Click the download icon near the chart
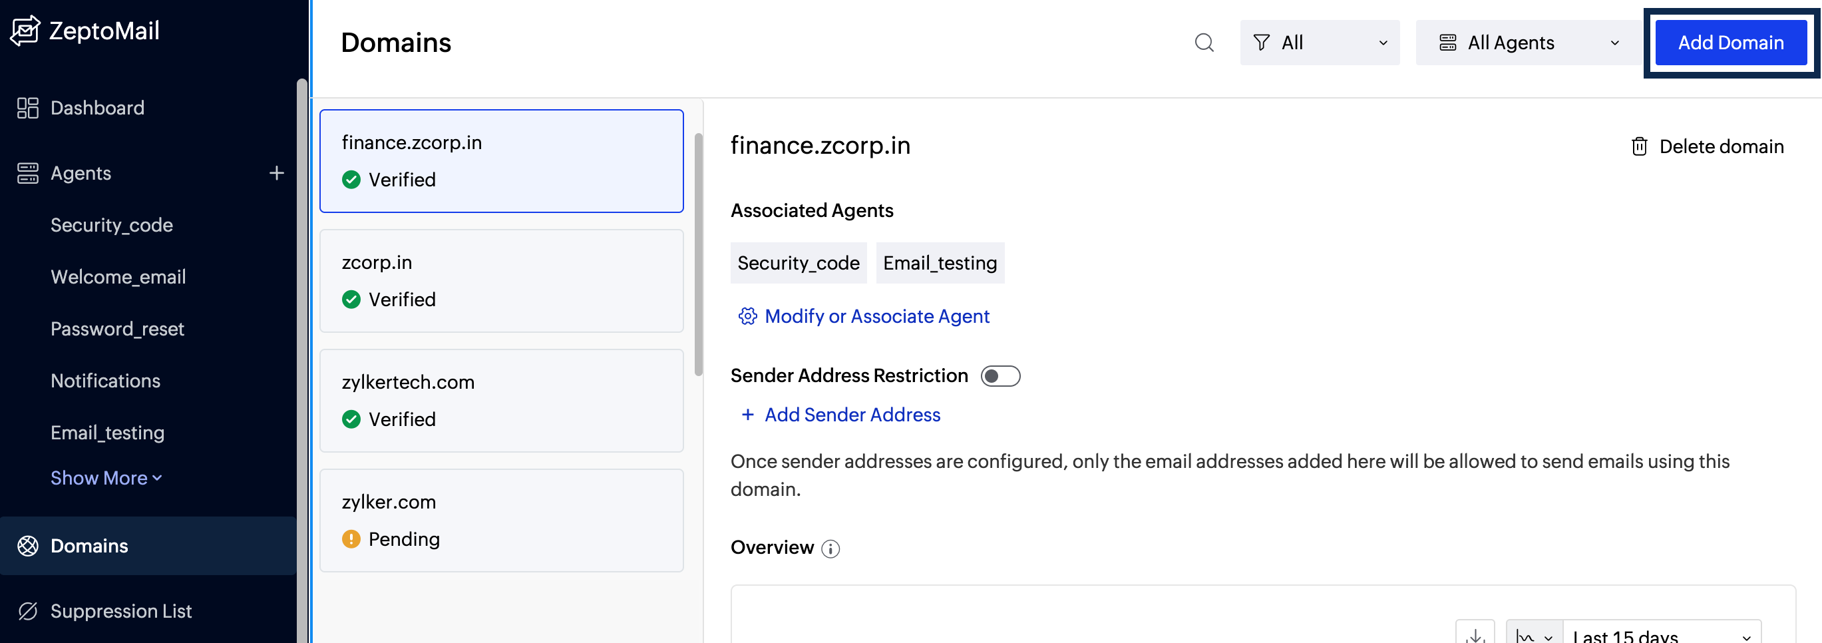 (1476, 634)
